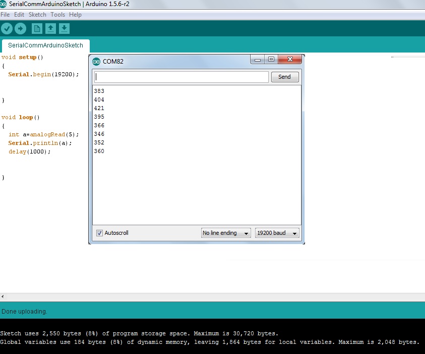Save the sketch with the Save icon

(x=64, y=28)
